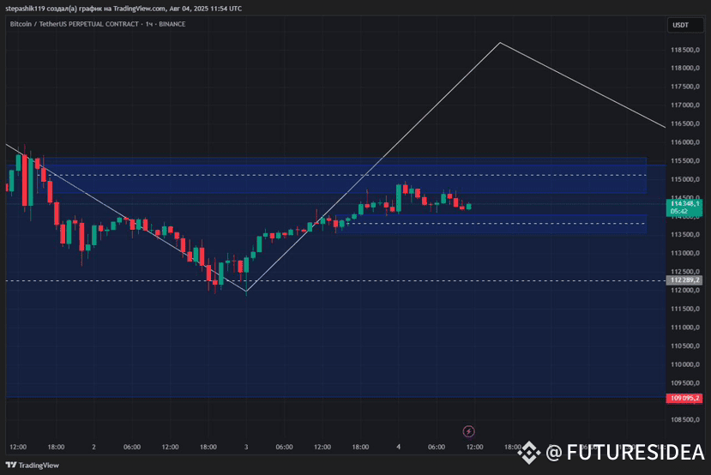Select the gray 112289,2 price line tag
This screenshot has height=475, width=711.
684,280
